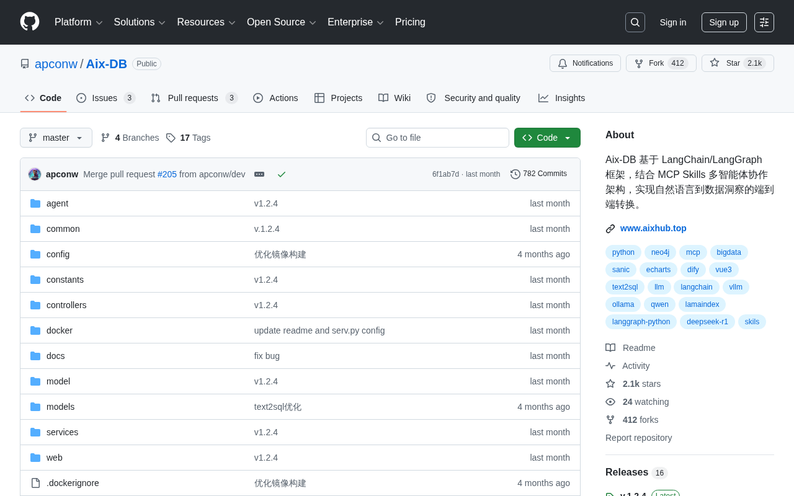Viewport: 794px width, 496px height.
Task: Click the star icon on the Star button
Action: [715, 63]
